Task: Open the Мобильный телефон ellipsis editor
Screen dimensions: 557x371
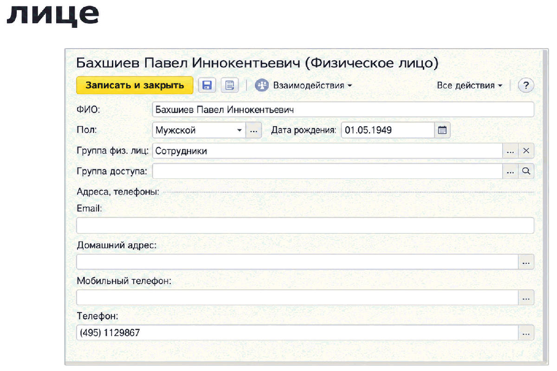Action: 526,298
